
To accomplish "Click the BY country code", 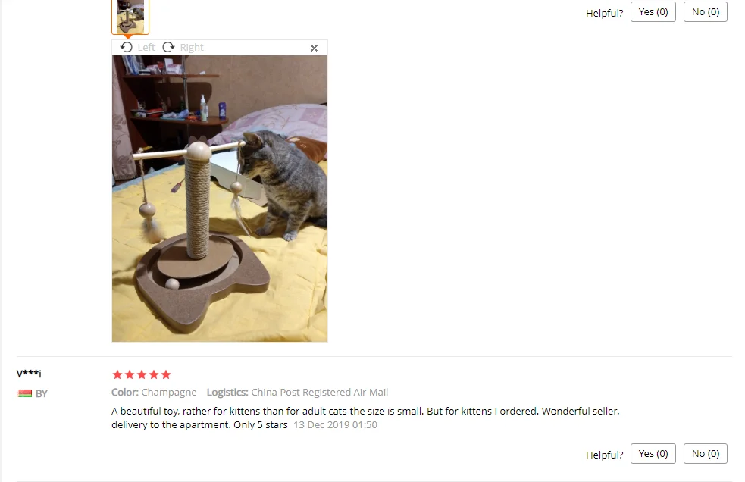I will coord(42,393).
